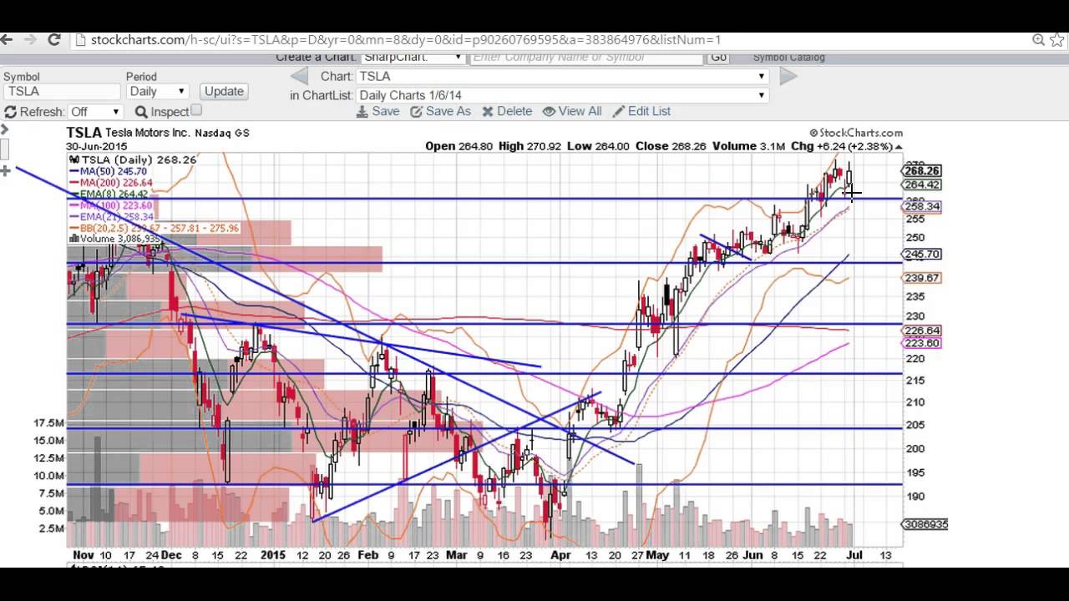
Task: Click the Save download icon
Action: click(x=362, y=111)
